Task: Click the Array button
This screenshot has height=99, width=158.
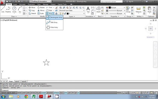Action: tap(49, 13)
